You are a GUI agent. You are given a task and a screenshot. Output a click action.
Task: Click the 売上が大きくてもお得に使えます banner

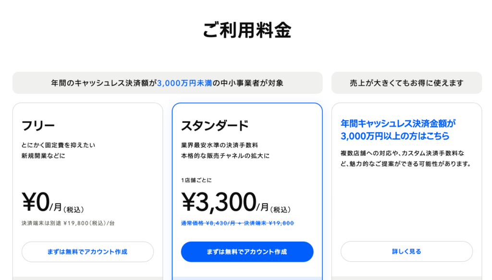(x=406, y=83)
